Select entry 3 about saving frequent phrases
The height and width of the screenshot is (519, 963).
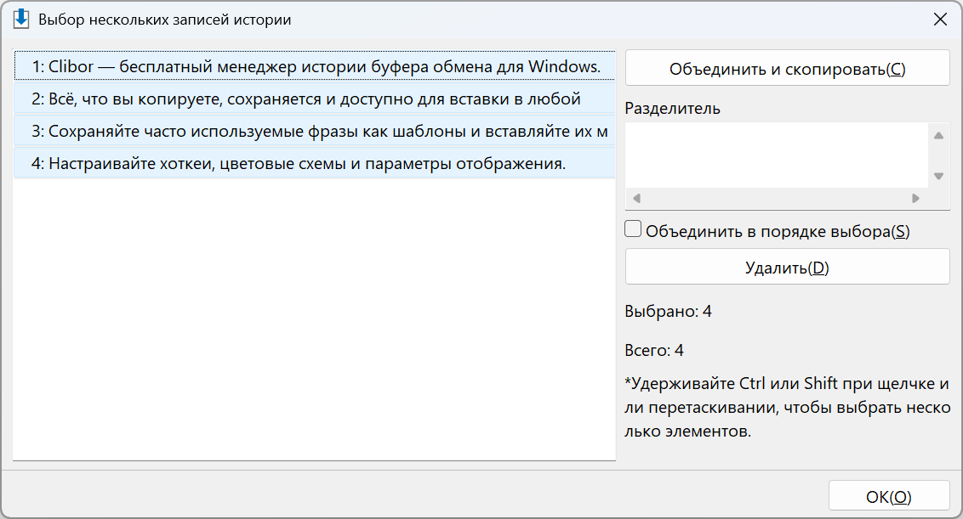315,132
